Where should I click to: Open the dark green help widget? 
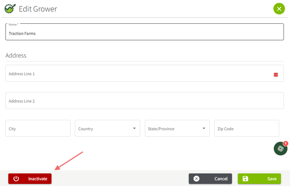[x=280, y=149]
